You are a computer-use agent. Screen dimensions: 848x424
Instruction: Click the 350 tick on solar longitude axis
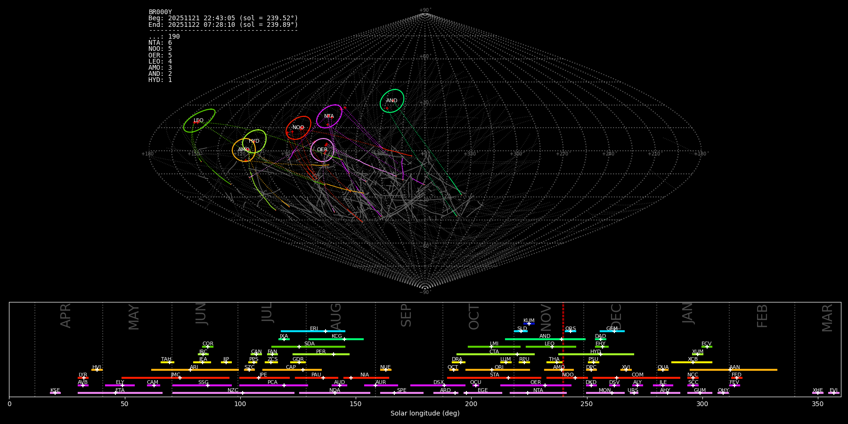[x=817, y=404]
